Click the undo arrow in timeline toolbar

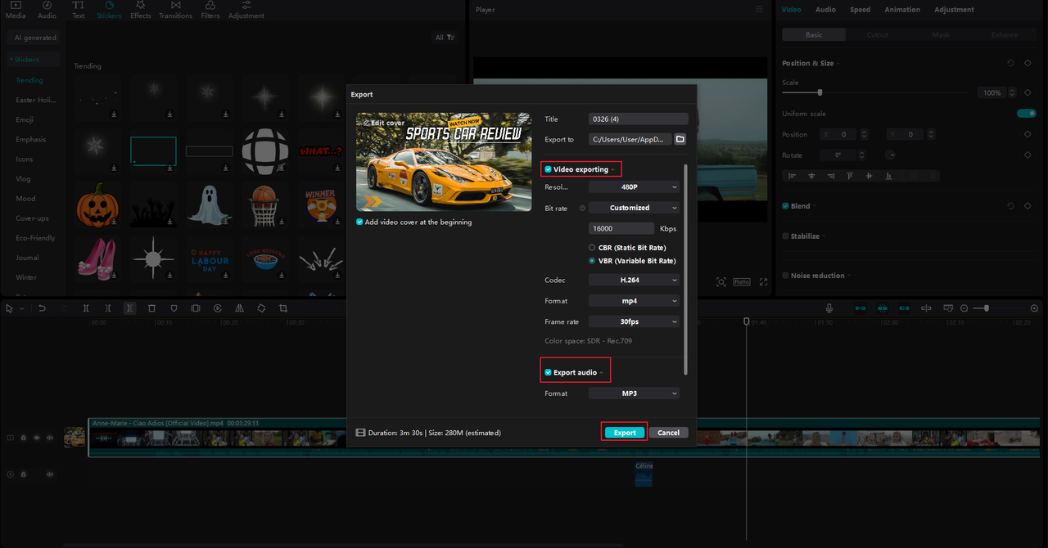tap(42, 308)
